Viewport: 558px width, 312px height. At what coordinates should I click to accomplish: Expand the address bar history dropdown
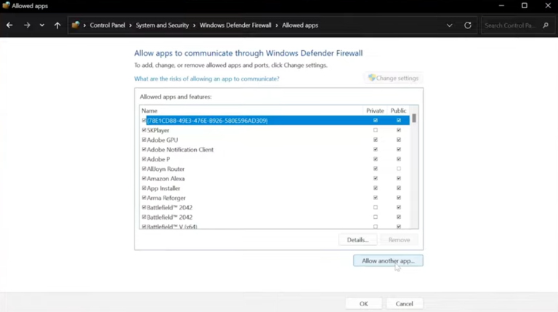tap(449, 25)
